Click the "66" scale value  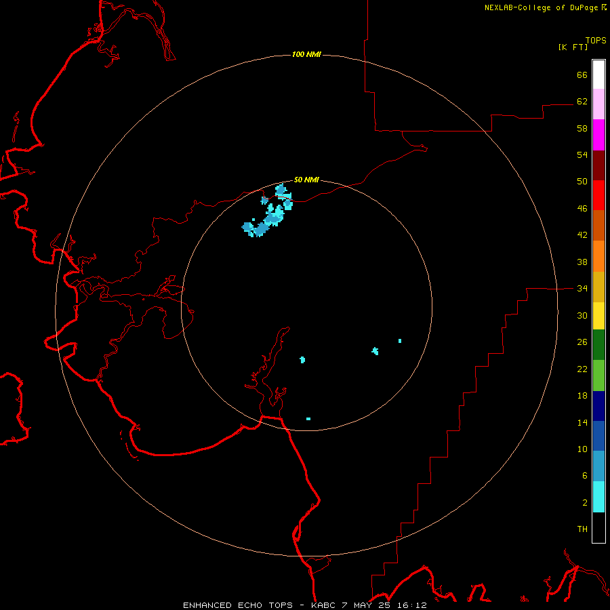pyautogui.click(x=582, y=75)
